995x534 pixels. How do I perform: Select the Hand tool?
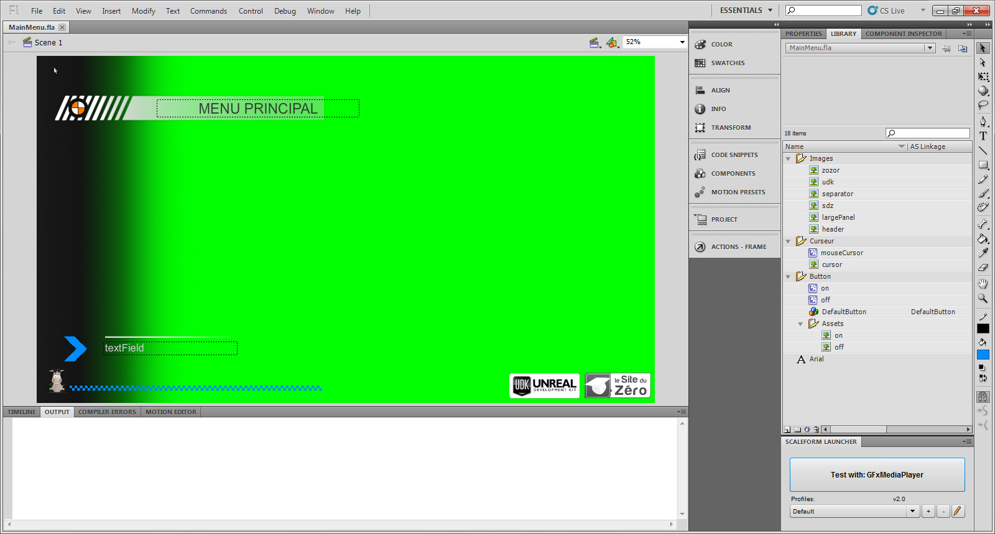click(983, 284)
